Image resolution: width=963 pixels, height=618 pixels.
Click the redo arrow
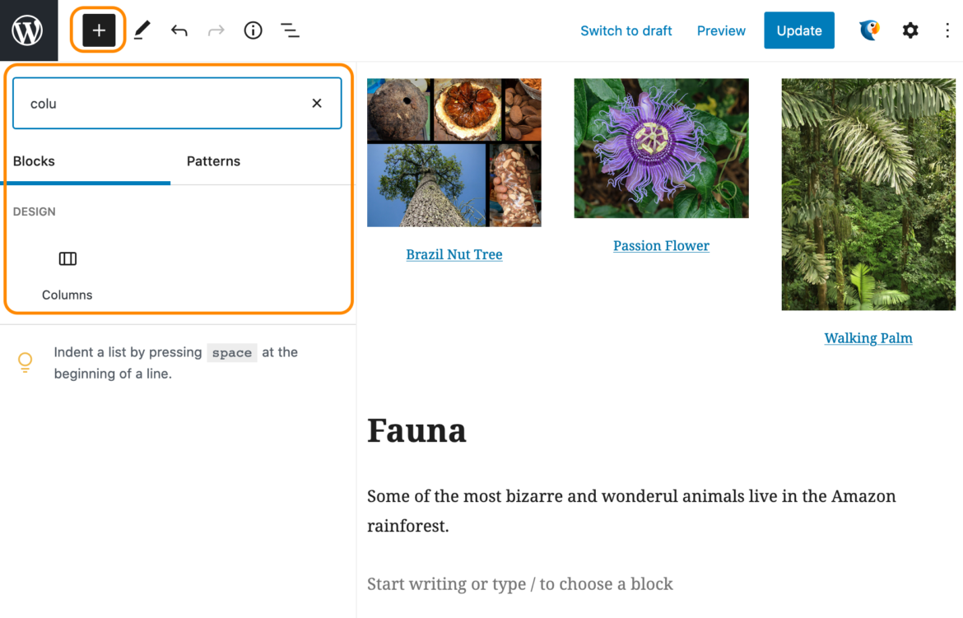(x=215, y=30)
